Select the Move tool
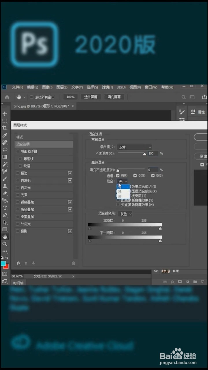The width and height of the screenshot is (208, 370). [5, 114]
